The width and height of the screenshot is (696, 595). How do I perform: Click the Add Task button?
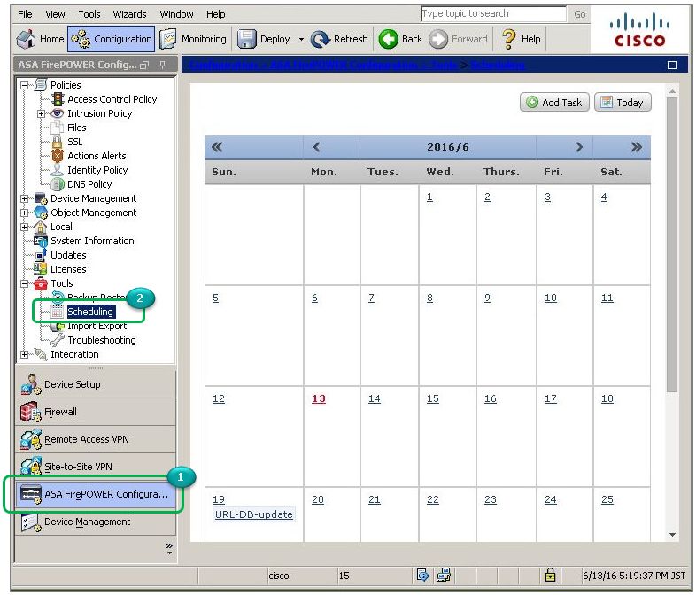(554, 103)
